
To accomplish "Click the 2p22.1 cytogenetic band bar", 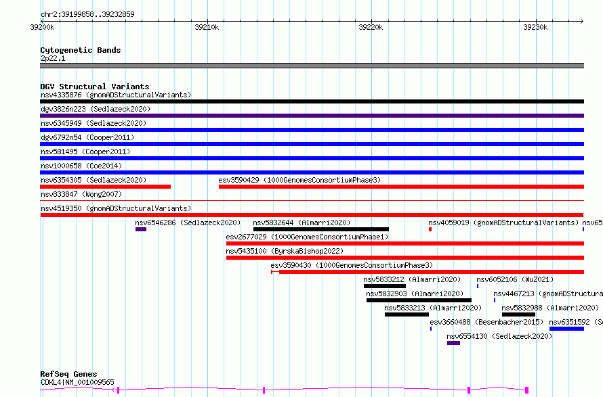I will (x=312, y=66).
